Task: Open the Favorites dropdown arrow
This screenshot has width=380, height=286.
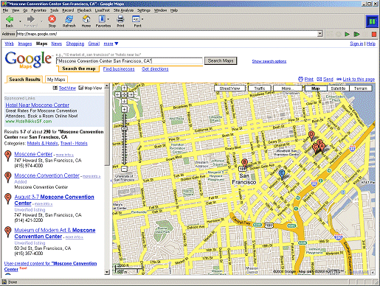Action: [108, 19]
